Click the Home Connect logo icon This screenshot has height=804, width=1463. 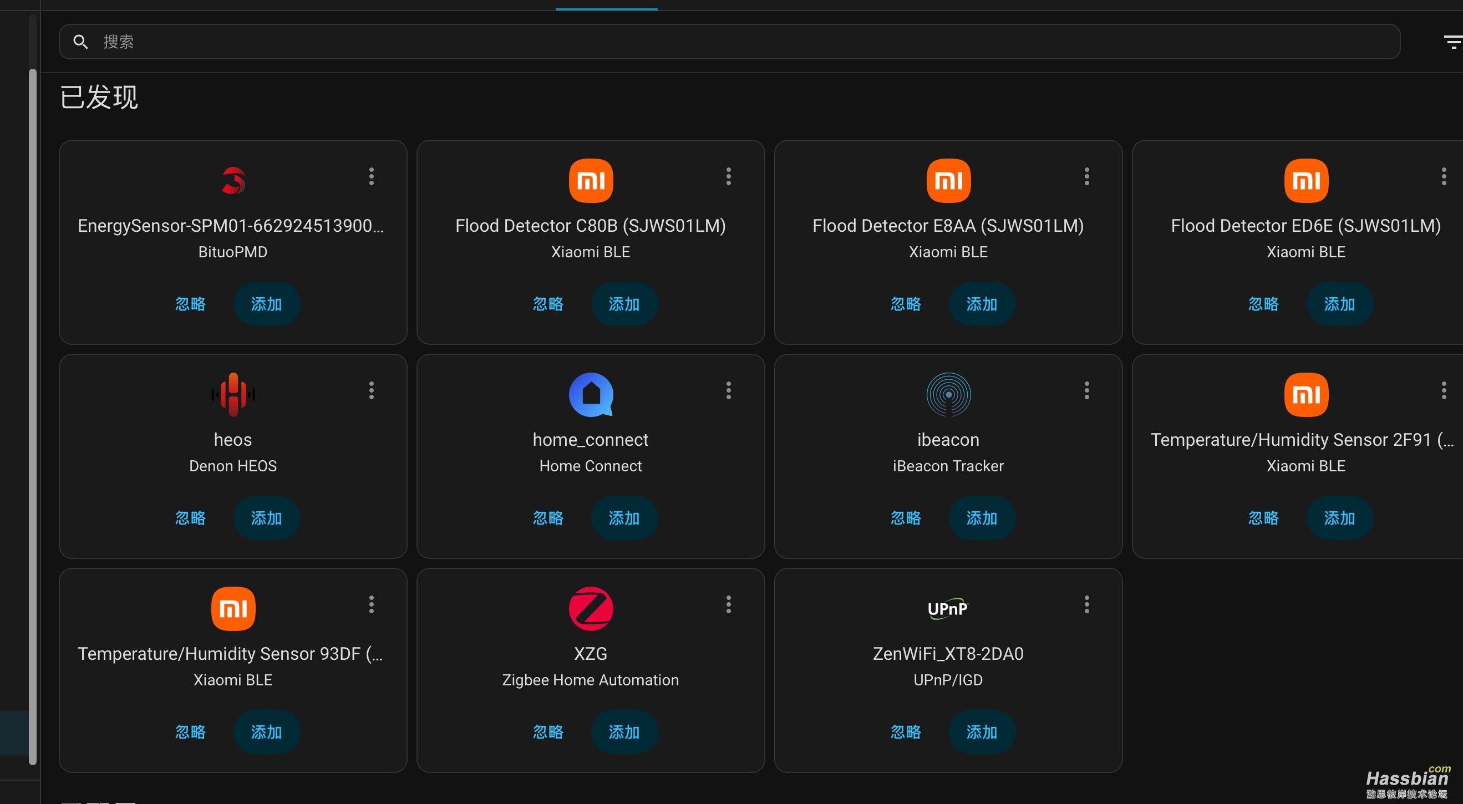591,395
